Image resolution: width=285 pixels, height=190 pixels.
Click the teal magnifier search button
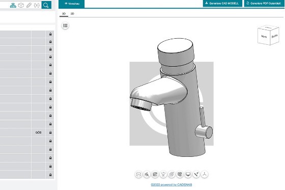click(46, 5)
